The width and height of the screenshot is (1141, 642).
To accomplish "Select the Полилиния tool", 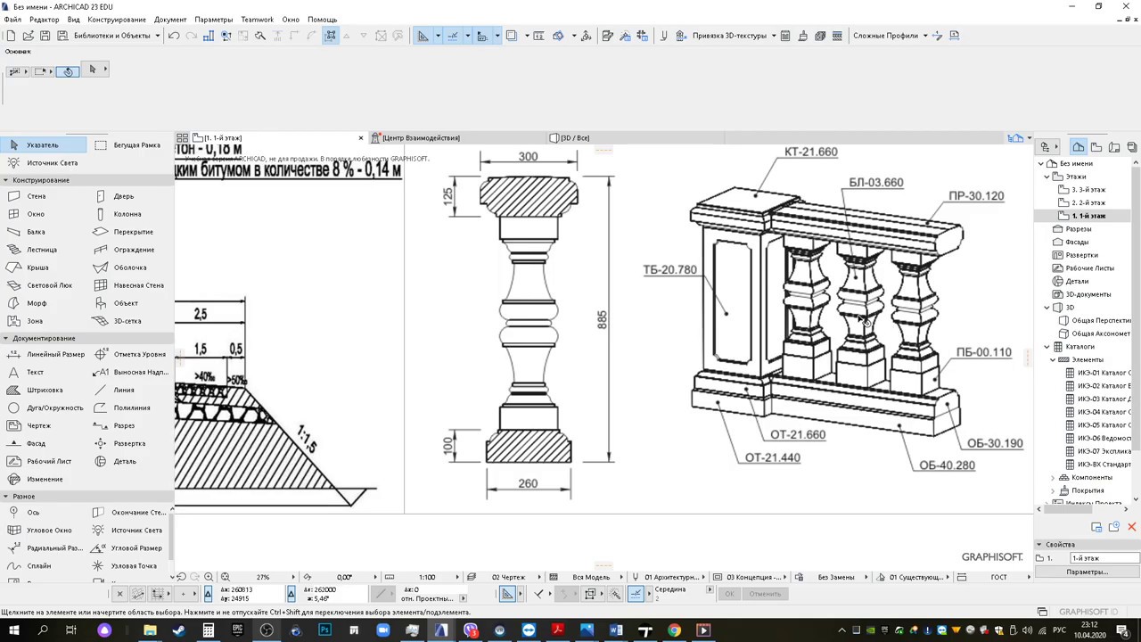I will (130, 407).
